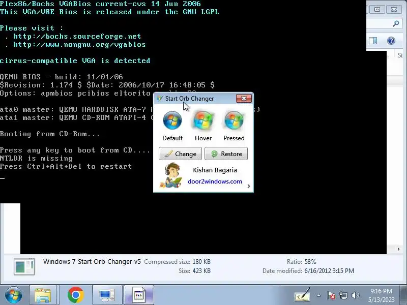
Task: Click the Kishan Bagaria avatar image
Action: click(x=170, y=175)
